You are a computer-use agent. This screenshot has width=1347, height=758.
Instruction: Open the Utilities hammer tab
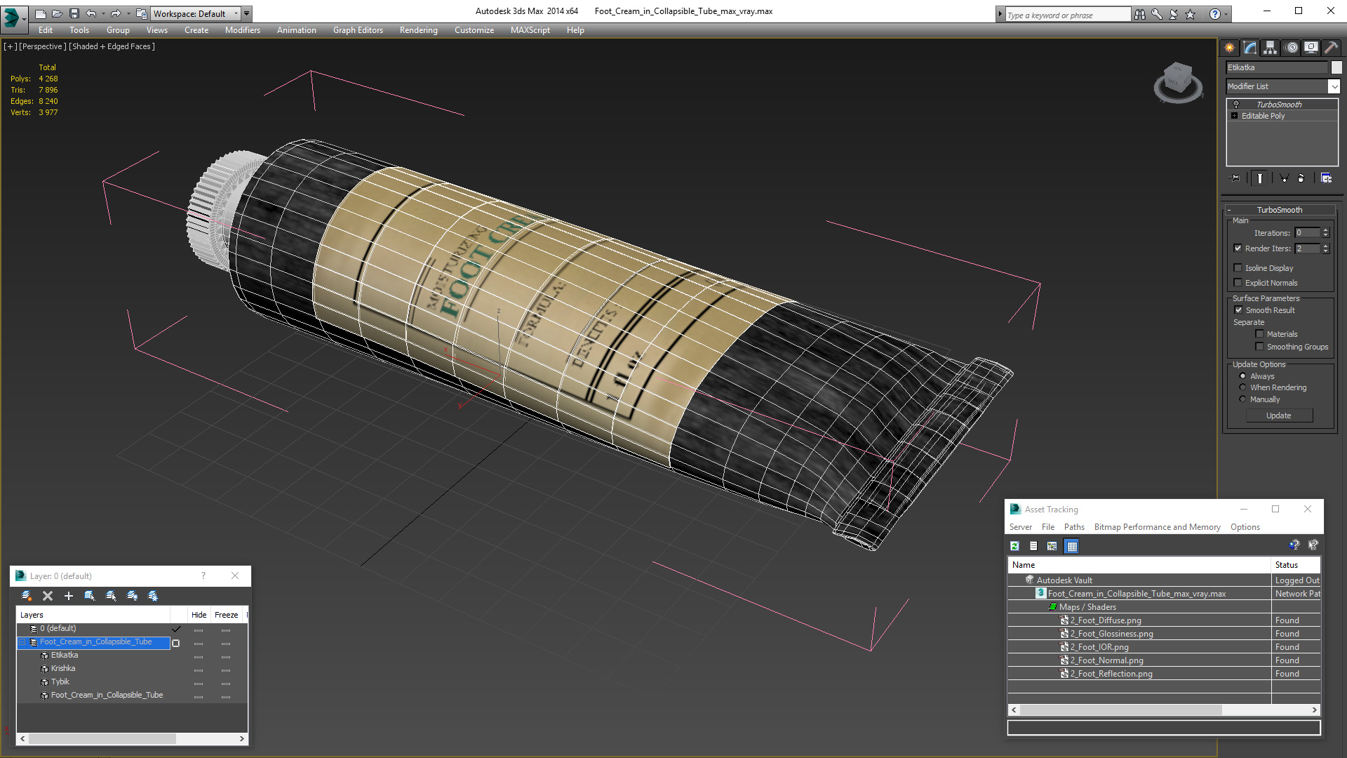[x=1331, y=48]
